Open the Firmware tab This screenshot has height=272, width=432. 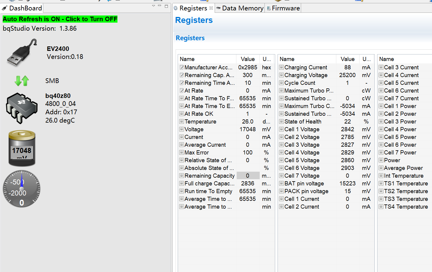tap(283, 8)
